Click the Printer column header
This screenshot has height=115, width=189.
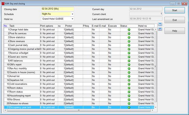tap(74, 26)
